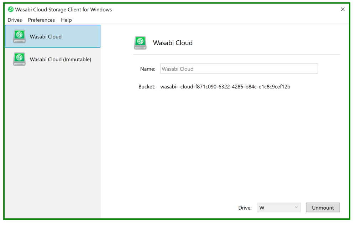Image resolution: width=356 pixels, height=225 pixels.
Task: Click the Wasabi Cloud drive icon in sidebar
Action: coord(19,36)
